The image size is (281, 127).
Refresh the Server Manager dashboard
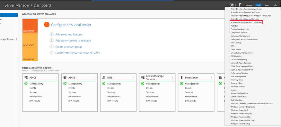coord(232,5)
